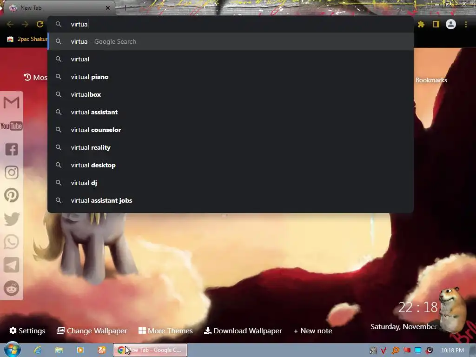This screenshot has width=476, height=357.
Task: Select the 'virtual reality' suggestion
Action: pyautogui.click(x=231, y=147)
